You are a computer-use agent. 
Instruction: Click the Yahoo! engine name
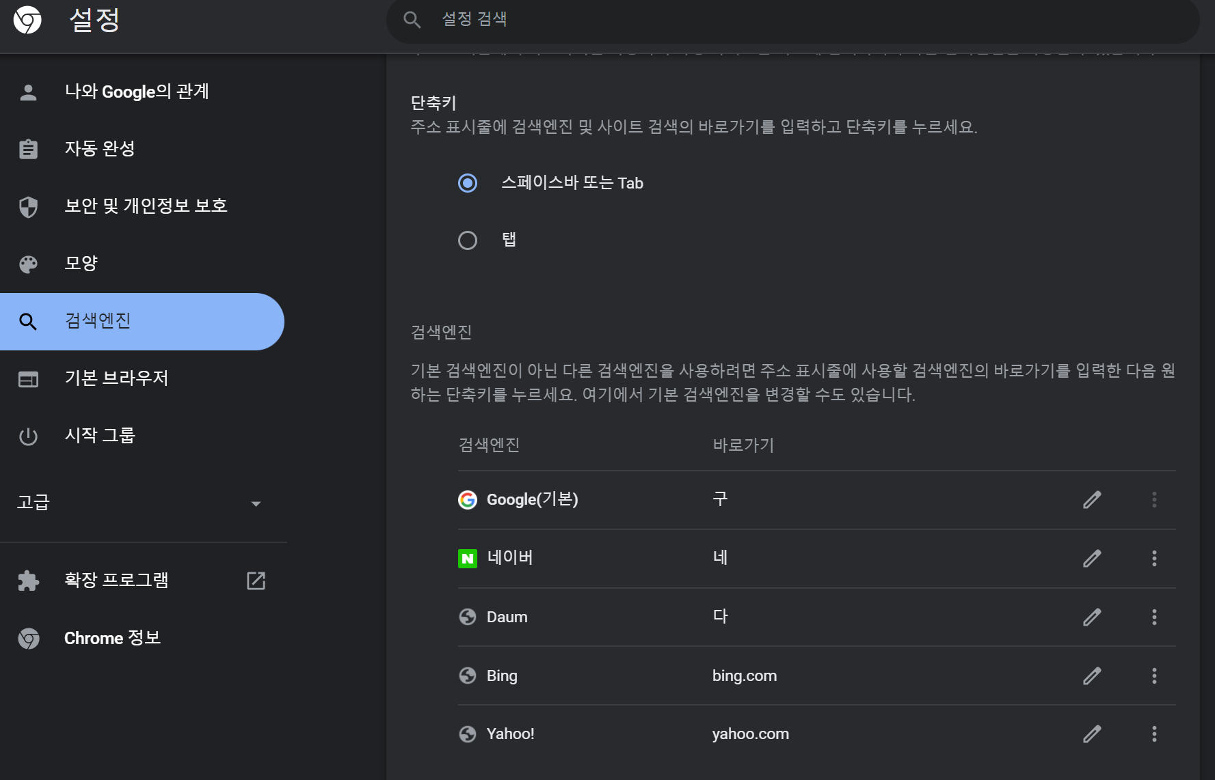point(511,734)
